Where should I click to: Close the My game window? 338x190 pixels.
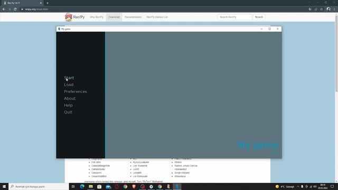pyautogui.click(x=278, y=29)
